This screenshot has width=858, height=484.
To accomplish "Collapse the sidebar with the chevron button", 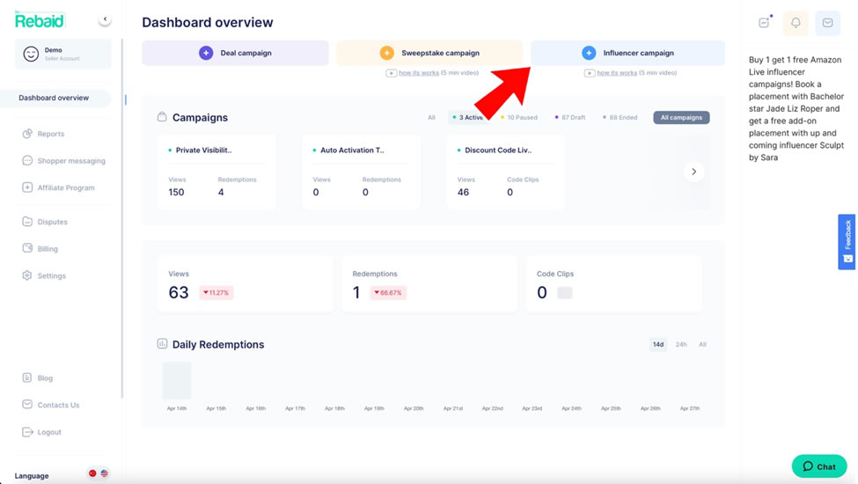I will (x=105, y=19).
